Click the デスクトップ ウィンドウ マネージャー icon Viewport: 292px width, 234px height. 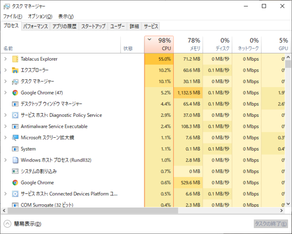point(15,104)
